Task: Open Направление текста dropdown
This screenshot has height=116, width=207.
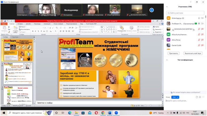Action: (x=87, y=27)
